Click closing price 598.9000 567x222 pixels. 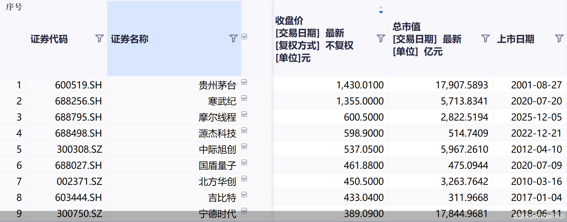pos(364,133)
